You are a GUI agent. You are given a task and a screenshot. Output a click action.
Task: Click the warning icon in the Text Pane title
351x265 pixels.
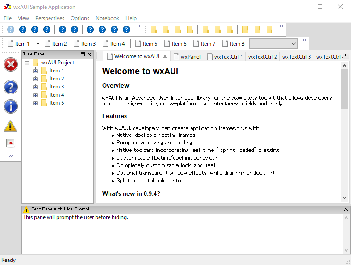pyautogui.click(x=26, y=210)
